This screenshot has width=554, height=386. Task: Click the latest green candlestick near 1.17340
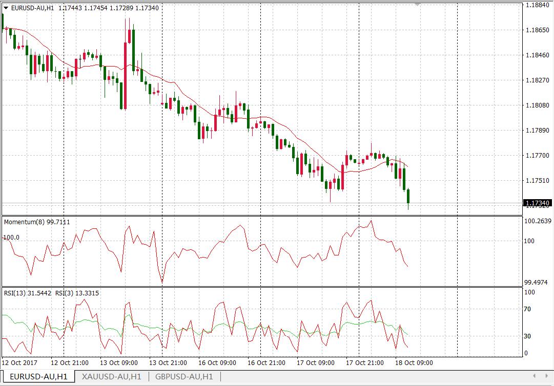408,196
